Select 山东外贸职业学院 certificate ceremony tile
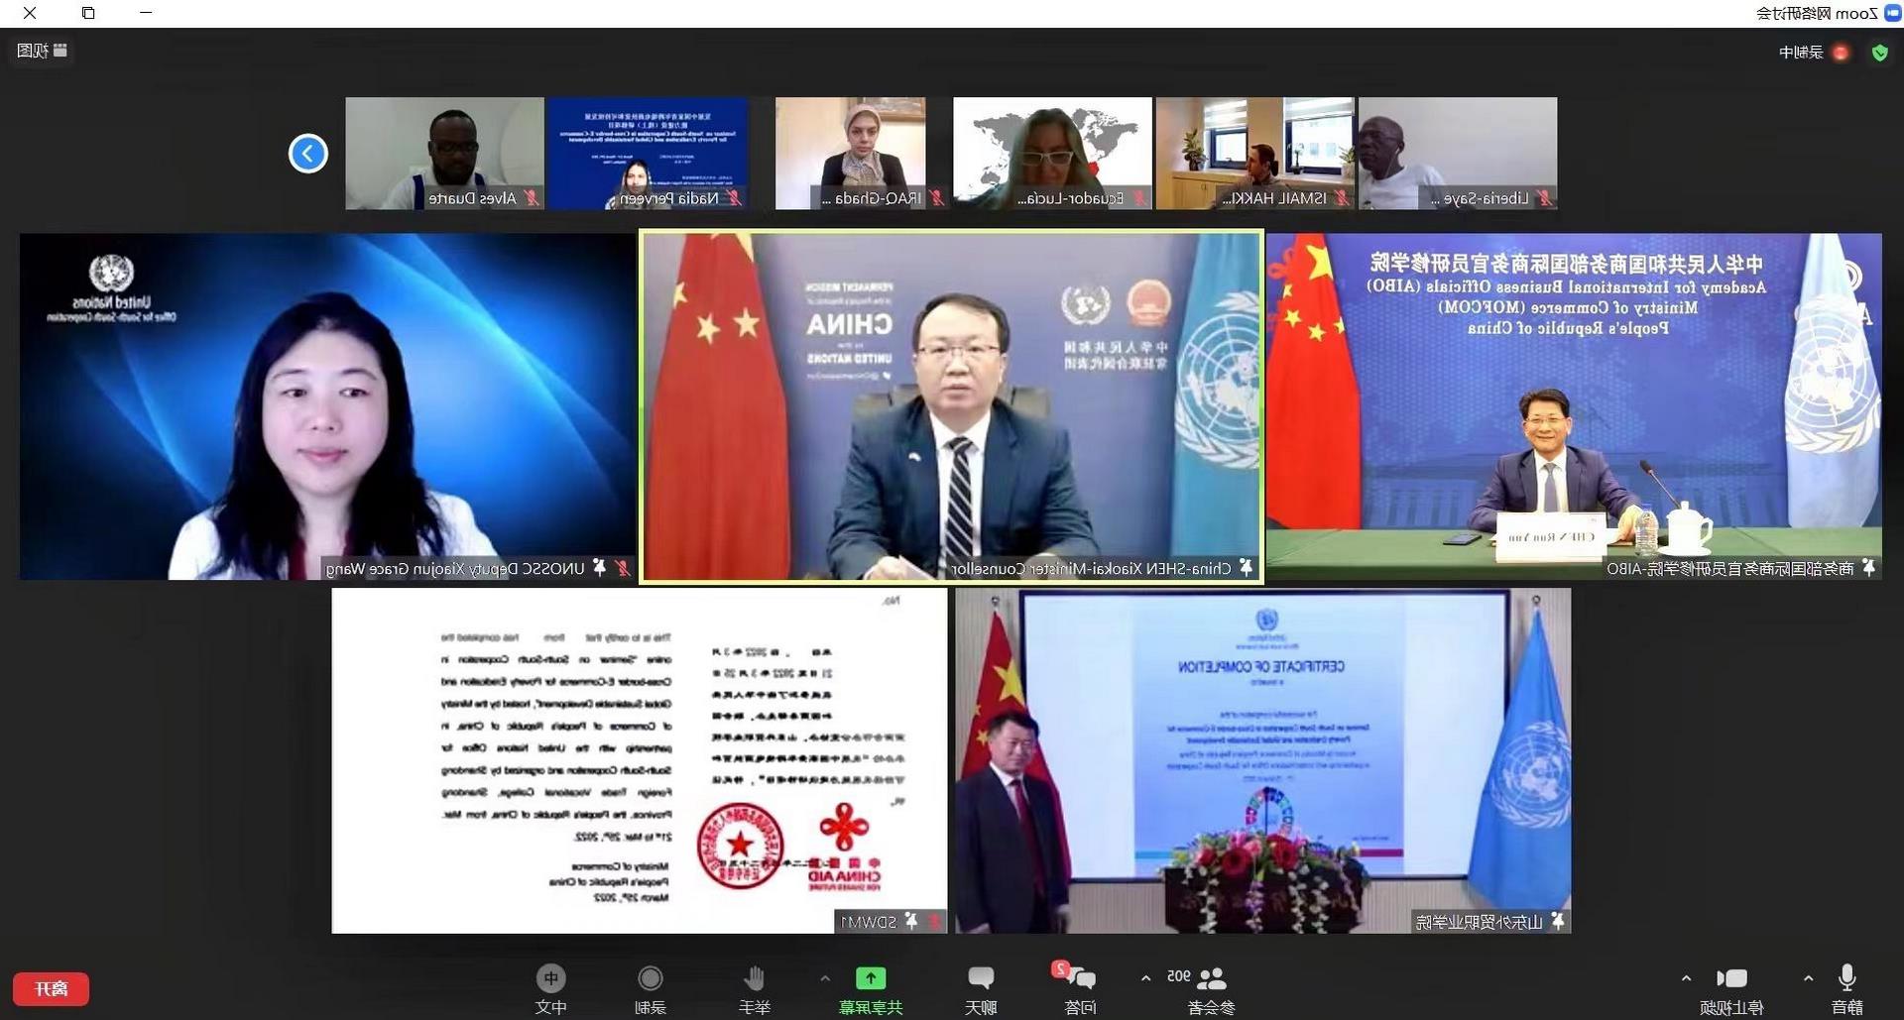Screen dimensions: 1904x1020 point(1263,760)
